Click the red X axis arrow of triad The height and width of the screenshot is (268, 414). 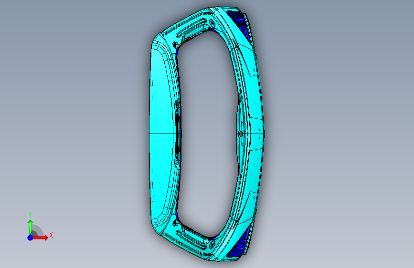coord(40,237)
